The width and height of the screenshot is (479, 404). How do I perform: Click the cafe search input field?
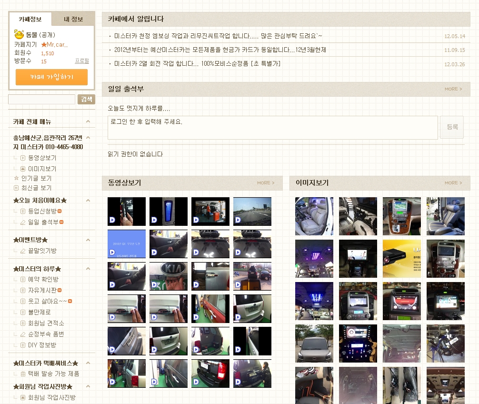pyautogui.click(x=42, y=99)
